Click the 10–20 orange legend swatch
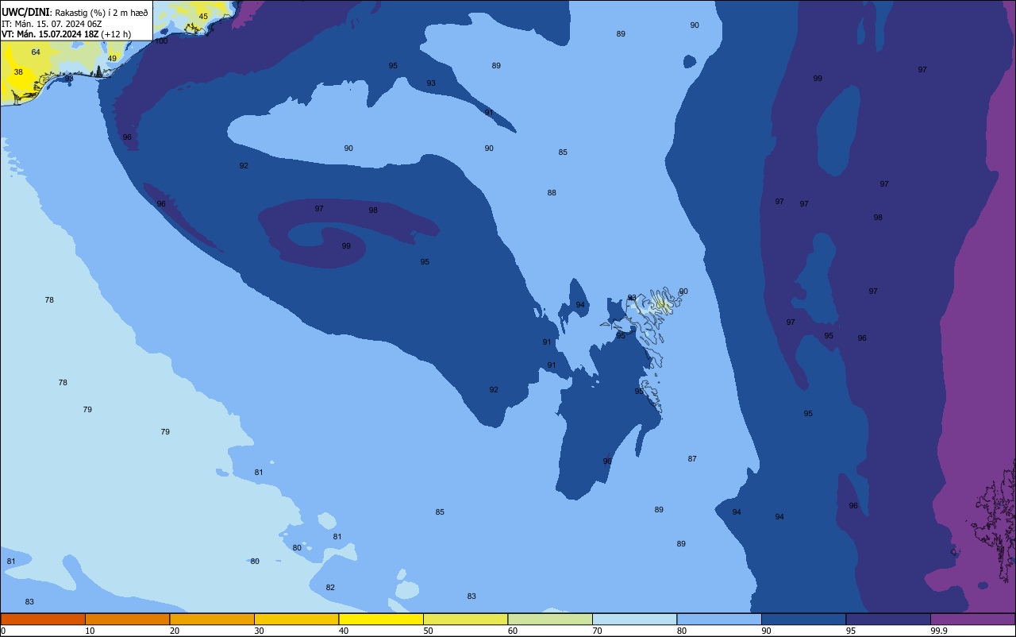The image size is (1016, 637). point(127,619)
